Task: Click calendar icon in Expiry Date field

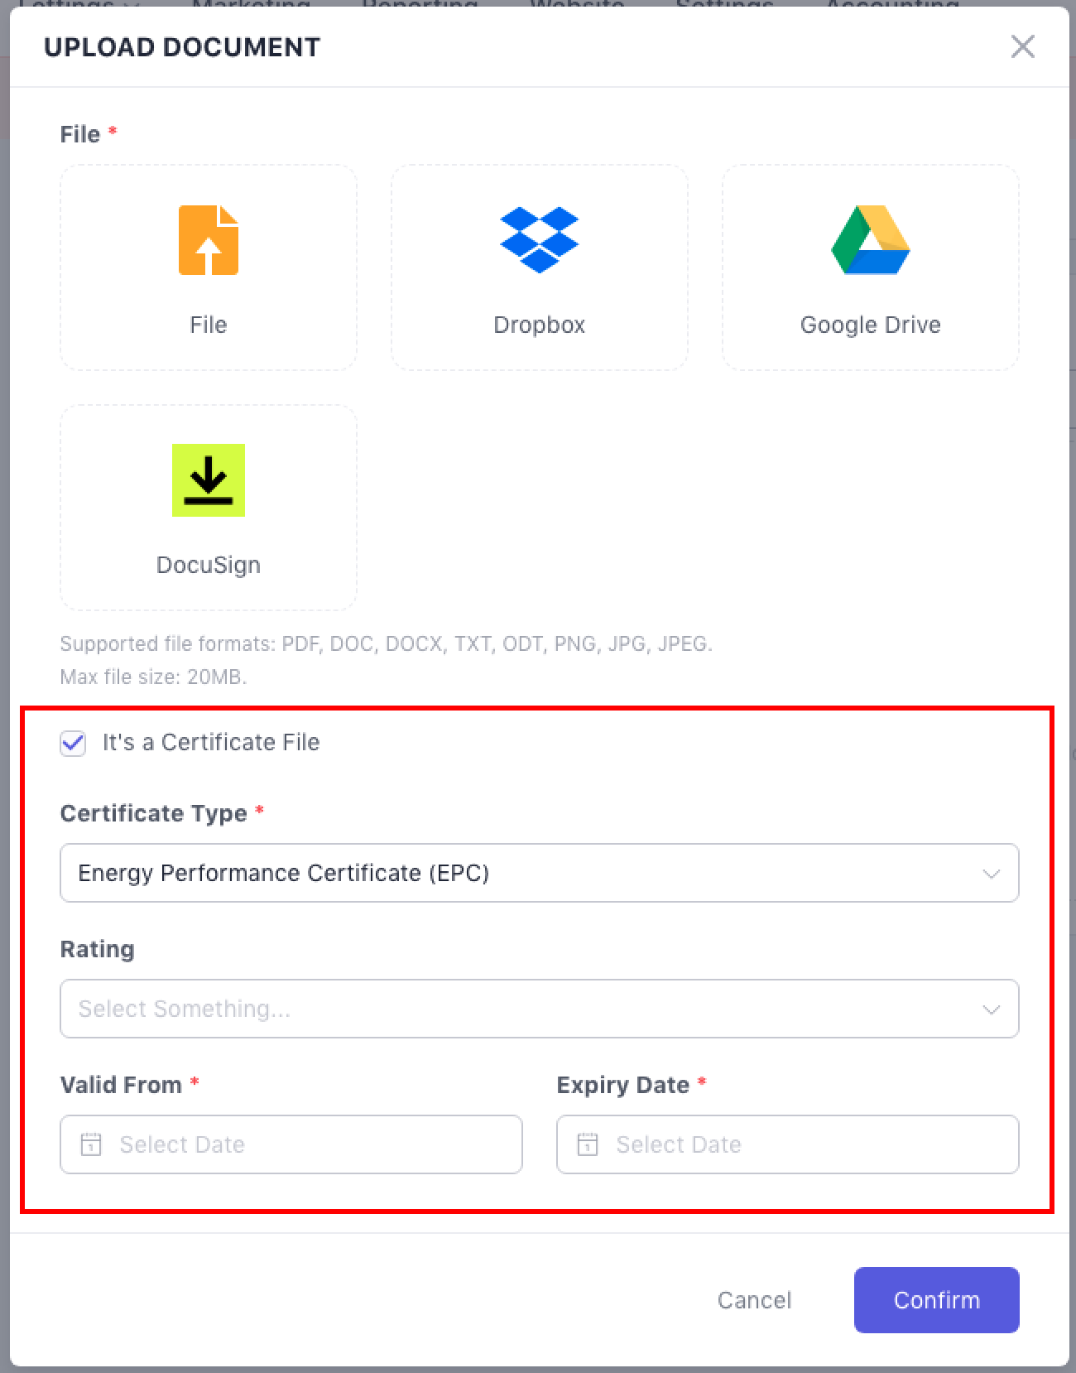Action: click(588, 1144)
